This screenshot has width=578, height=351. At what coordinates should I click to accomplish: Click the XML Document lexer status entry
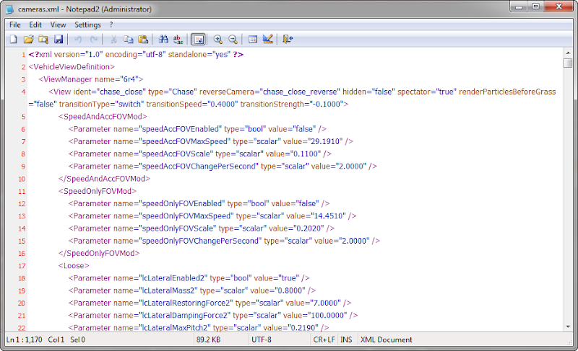[x=387, y=339]
